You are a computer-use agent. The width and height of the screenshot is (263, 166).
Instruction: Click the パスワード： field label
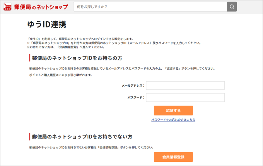click(x=136, y=98)
